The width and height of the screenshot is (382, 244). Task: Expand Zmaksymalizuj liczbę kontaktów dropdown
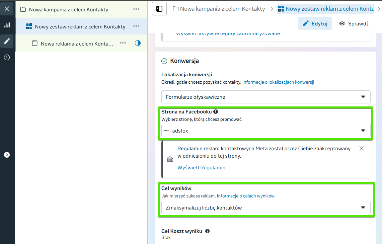click(266, 208)
